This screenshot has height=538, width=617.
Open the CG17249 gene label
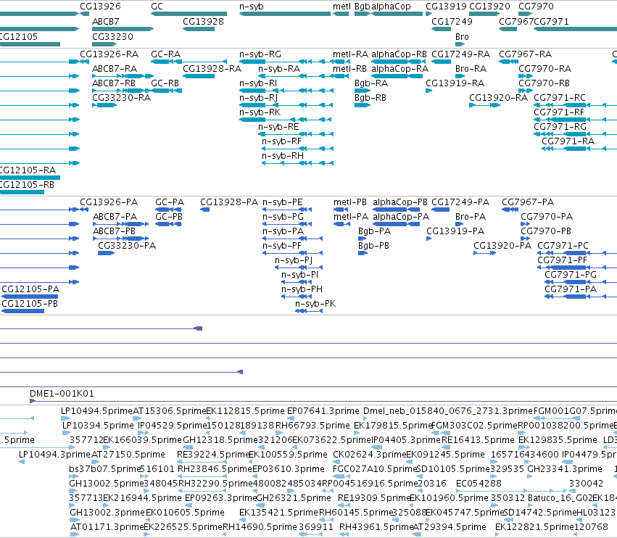452,21
